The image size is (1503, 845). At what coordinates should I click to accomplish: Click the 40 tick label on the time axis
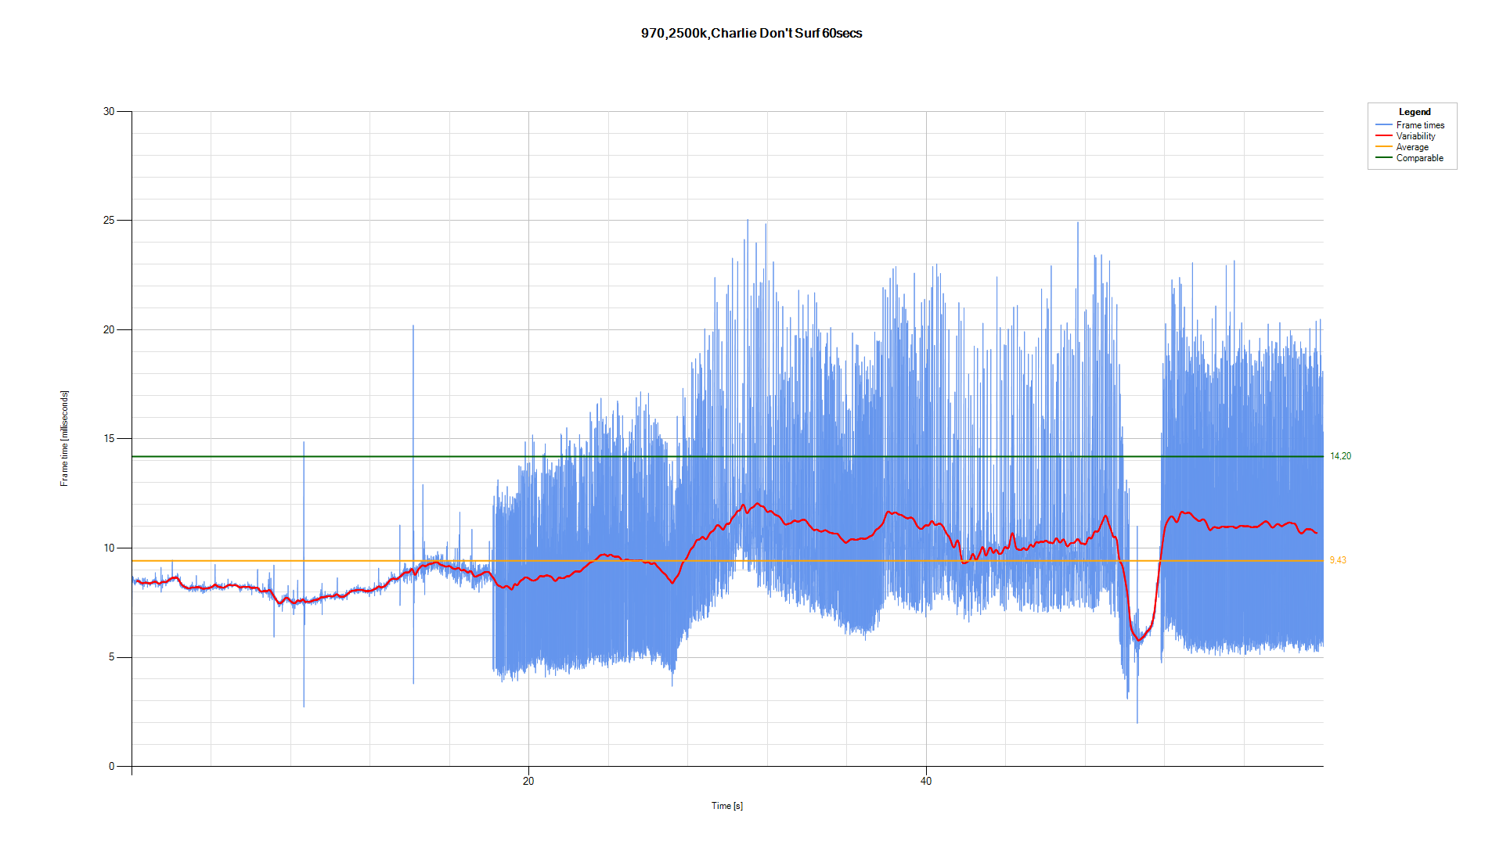[926, 781]
